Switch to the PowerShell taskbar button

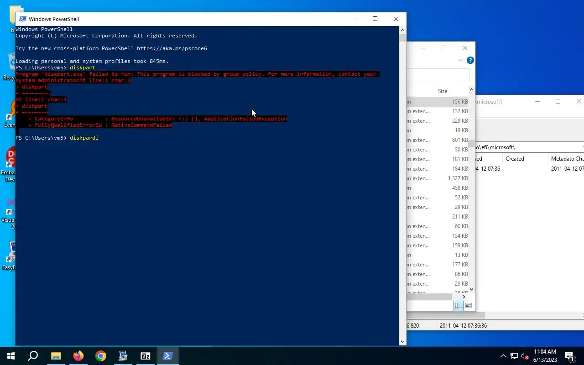pos(167,356)
